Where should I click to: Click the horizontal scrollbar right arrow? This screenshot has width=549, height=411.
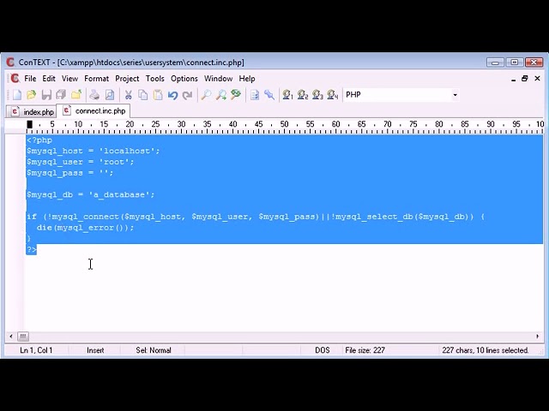pos(538,337)
